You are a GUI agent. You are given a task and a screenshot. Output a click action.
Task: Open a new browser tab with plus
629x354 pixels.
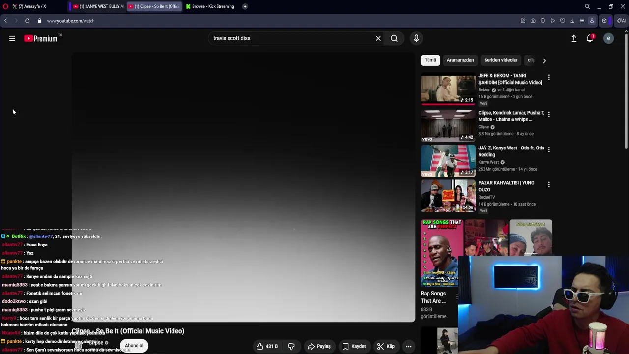pyautogui.click(x=245, y=6)
